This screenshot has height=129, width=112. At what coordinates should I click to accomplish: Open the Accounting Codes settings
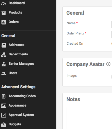click(x=22, y=96)
